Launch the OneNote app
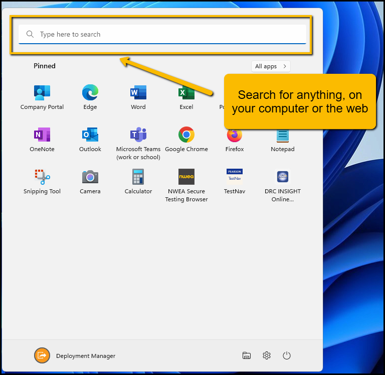This screenshot has width=385, height=375. (x=42, y=140)
